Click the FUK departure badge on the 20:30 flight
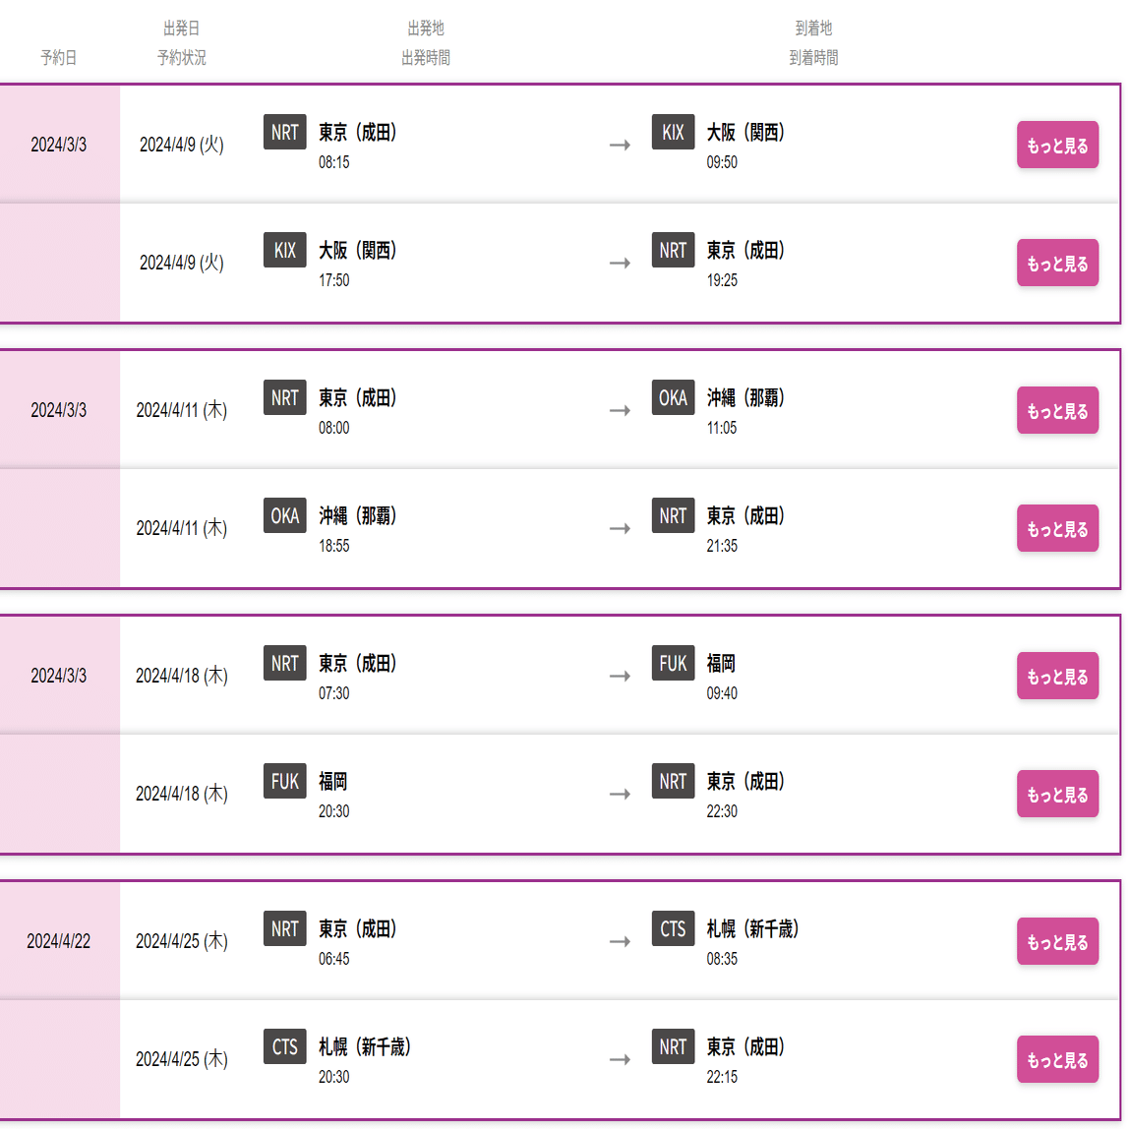 coord(284,781)
